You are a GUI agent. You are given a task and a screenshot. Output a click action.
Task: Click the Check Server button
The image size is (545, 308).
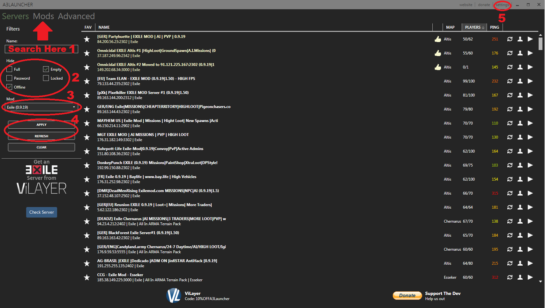[x=41, y=212]
